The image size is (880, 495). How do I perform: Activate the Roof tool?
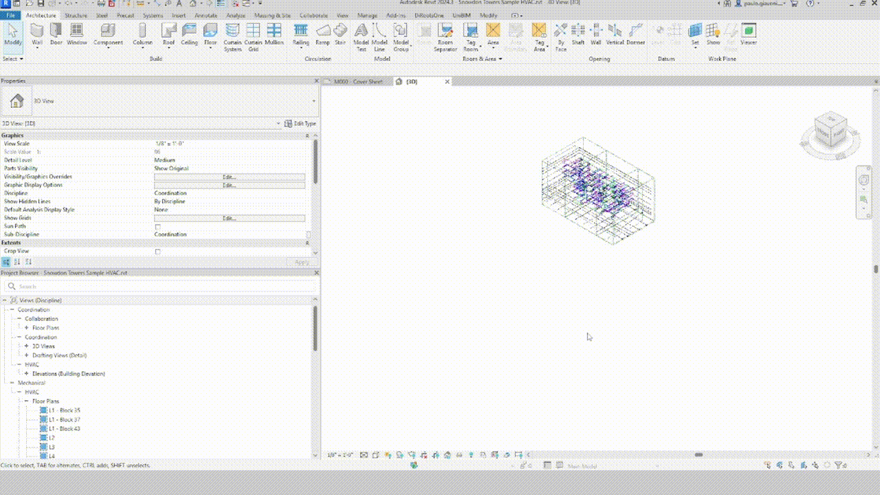click(168, 34)
